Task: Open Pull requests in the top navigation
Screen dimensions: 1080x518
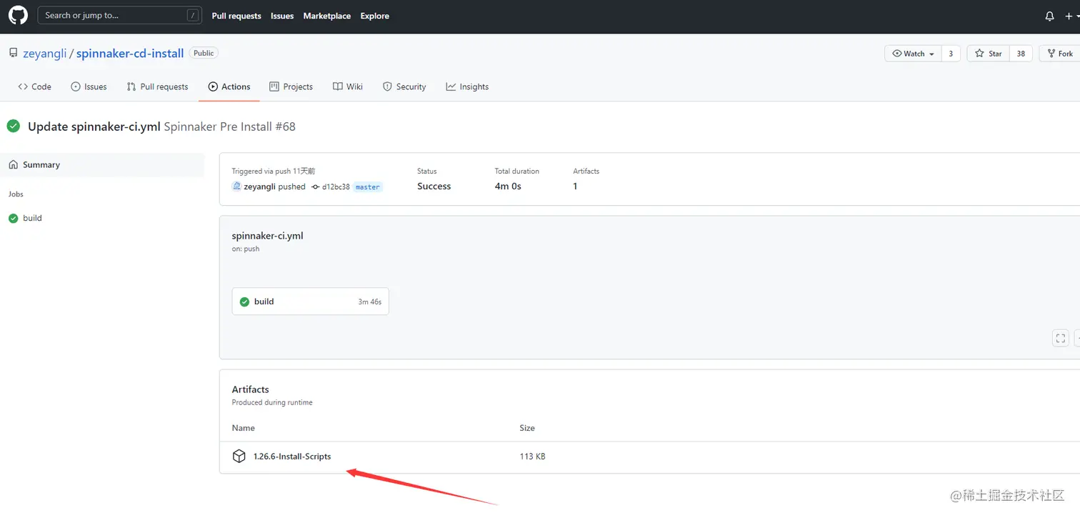Action: pyautogui.click(x=236, y=16)
